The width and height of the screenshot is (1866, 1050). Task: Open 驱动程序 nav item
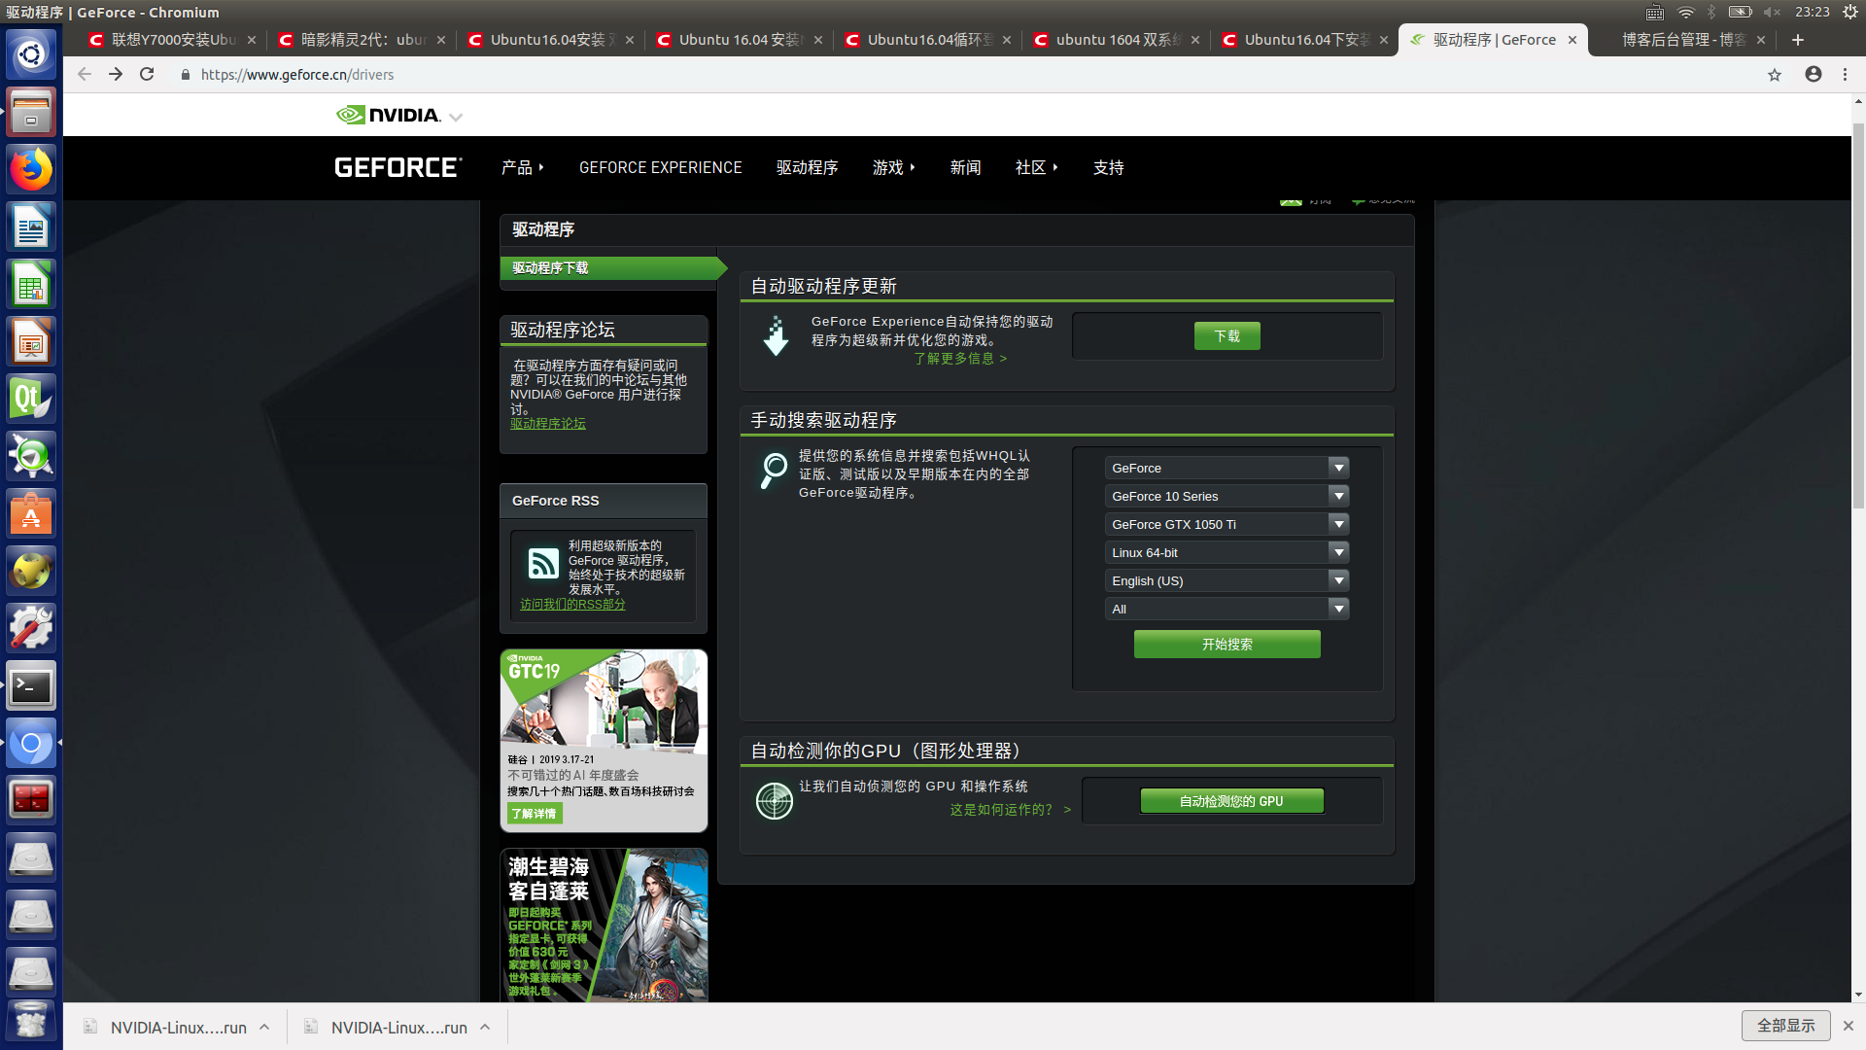pyautogui.click(x=807, y=167)
